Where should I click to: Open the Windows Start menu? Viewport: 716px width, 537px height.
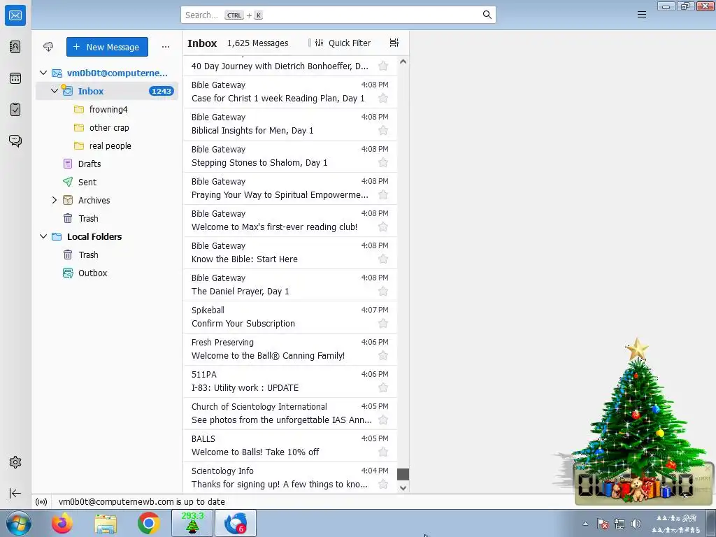coord(19,523)
